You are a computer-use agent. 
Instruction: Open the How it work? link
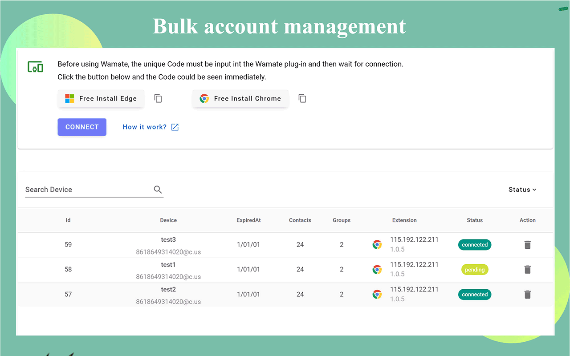tap(145, 127)
